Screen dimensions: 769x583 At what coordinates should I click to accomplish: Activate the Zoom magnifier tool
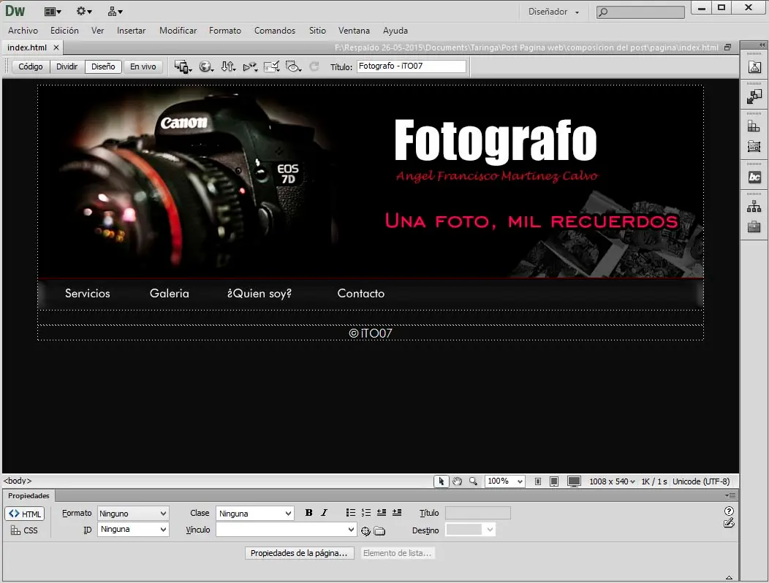pyautogui.click(x=473, y=481)
